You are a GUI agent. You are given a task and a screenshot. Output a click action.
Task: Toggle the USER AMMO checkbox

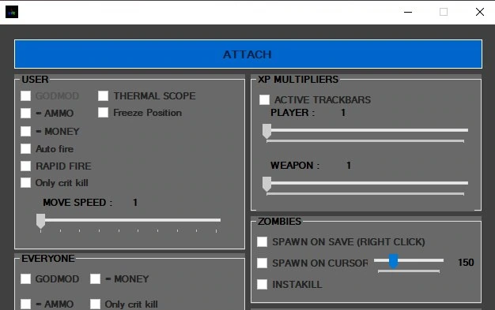pyautogui.click(x=25, y=113)
